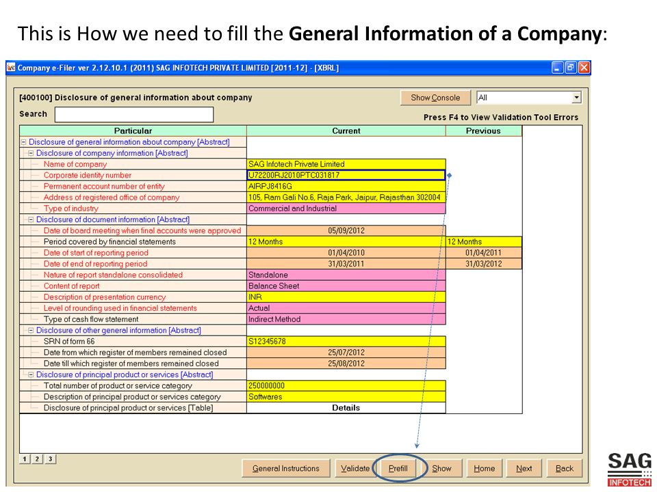Click the Show Console button
The height and width of the screenshot is (492, 657).
(435, 98)
